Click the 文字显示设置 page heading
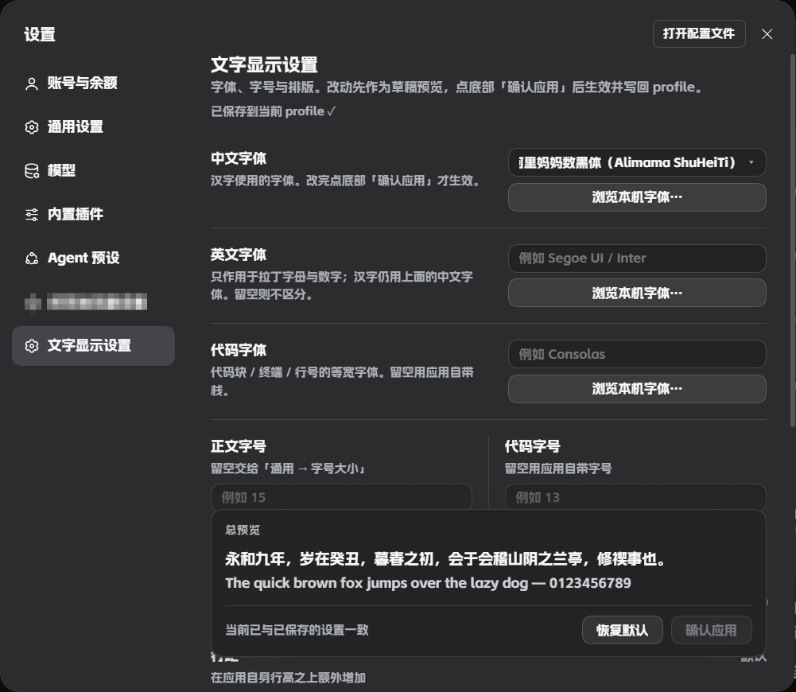This screenshot has width=796, height=692. pos(264,65)
